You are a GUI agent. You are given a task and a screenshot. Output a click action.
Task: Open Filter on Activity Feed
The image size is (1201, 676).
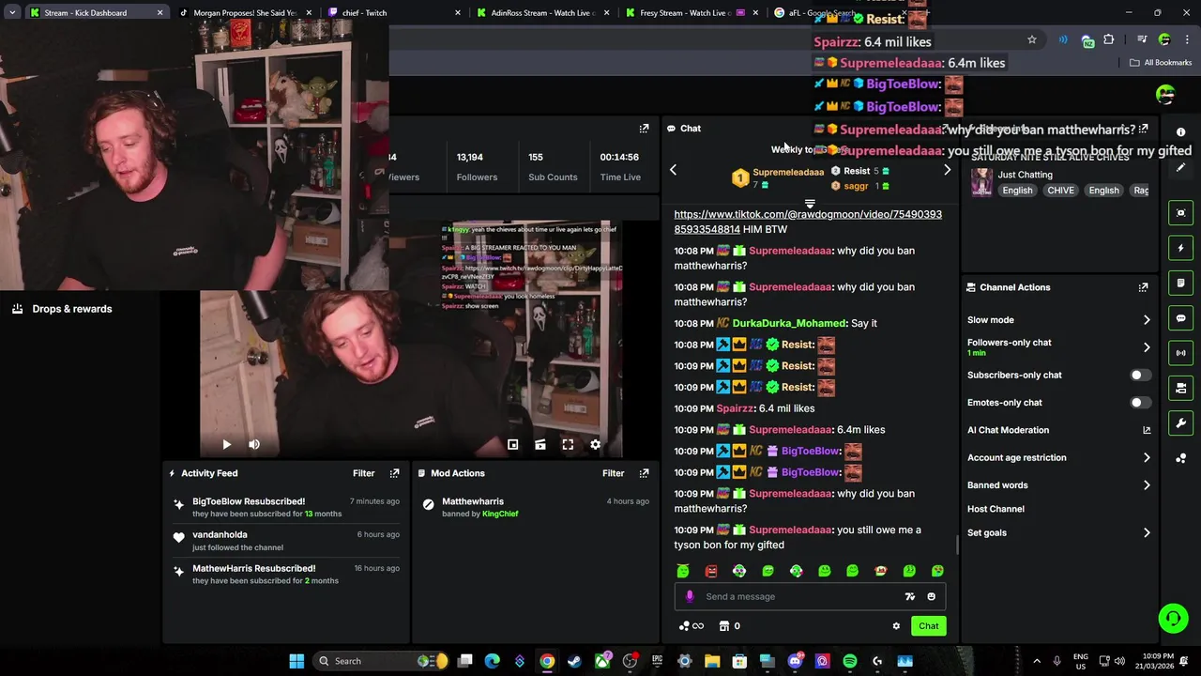(363, 473)
